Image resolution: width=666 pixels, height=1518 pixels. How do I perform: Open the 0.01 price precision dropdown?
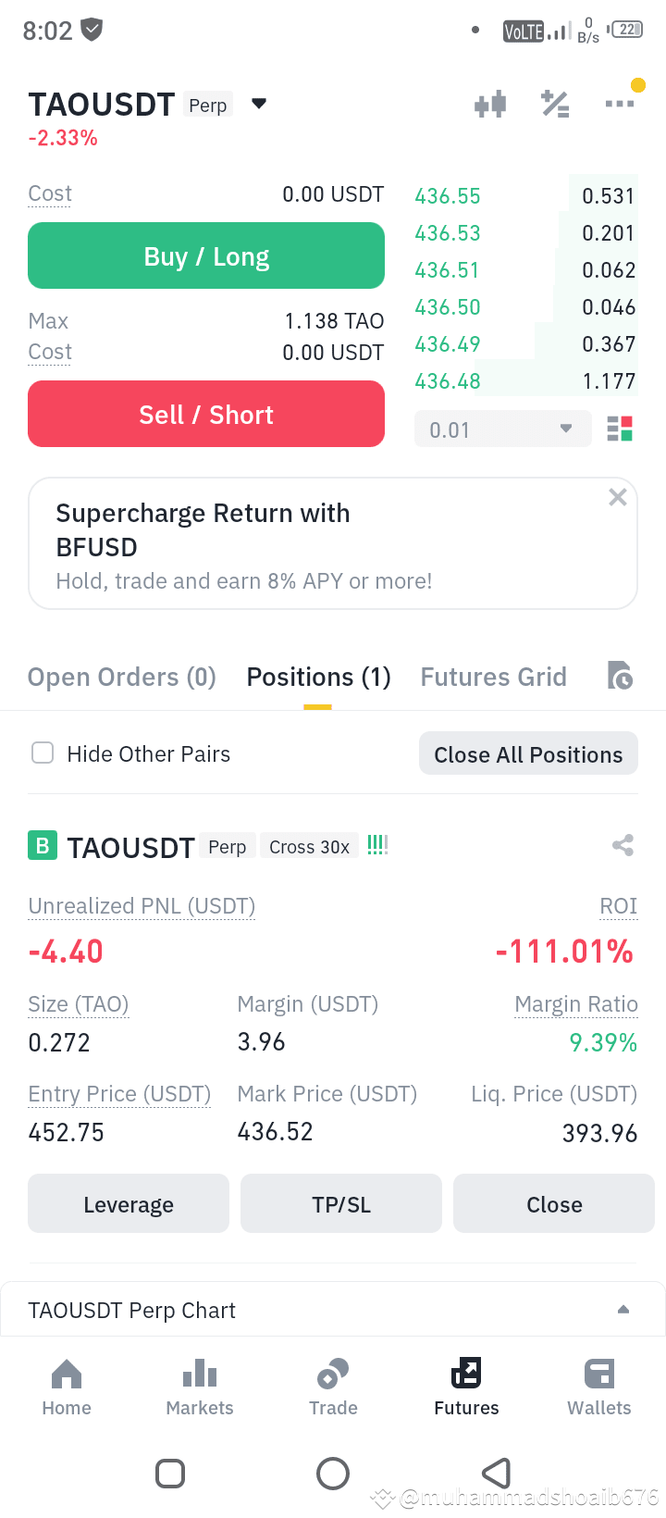(502, 429)
